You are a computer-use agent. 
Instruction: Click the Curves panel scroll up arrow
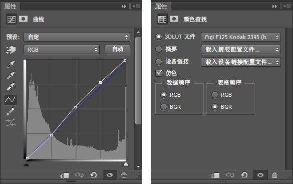click(x=138, y=32)
